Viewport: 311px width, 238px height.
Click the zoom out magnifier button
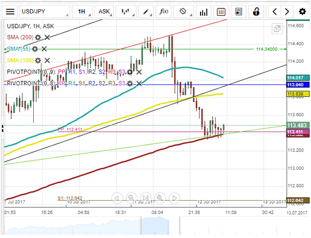pyautogui.click(x=132, y=198)
